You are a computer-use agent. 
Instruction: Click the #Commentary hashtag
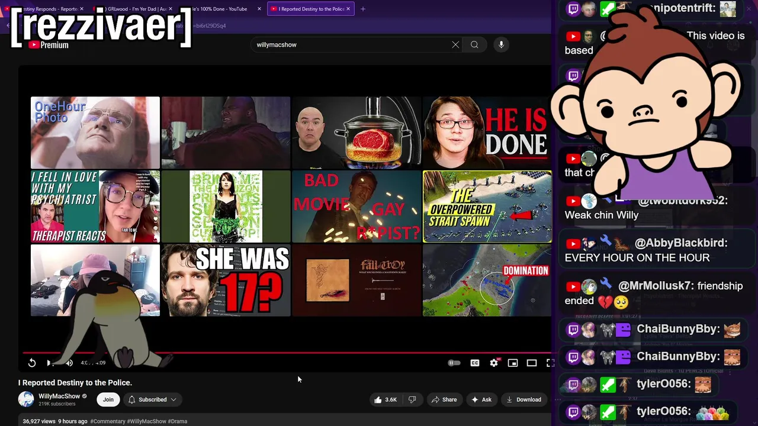click(x=107, y=421)
